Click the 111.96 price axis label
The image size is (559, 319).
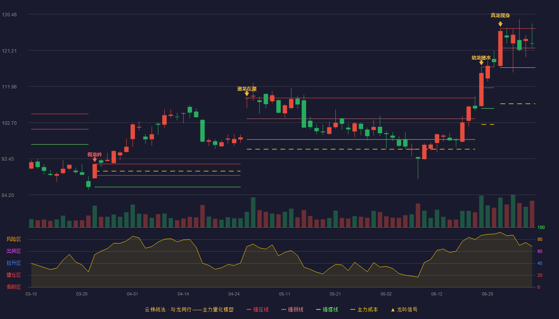pyautogui.click(x=9, y=87)
